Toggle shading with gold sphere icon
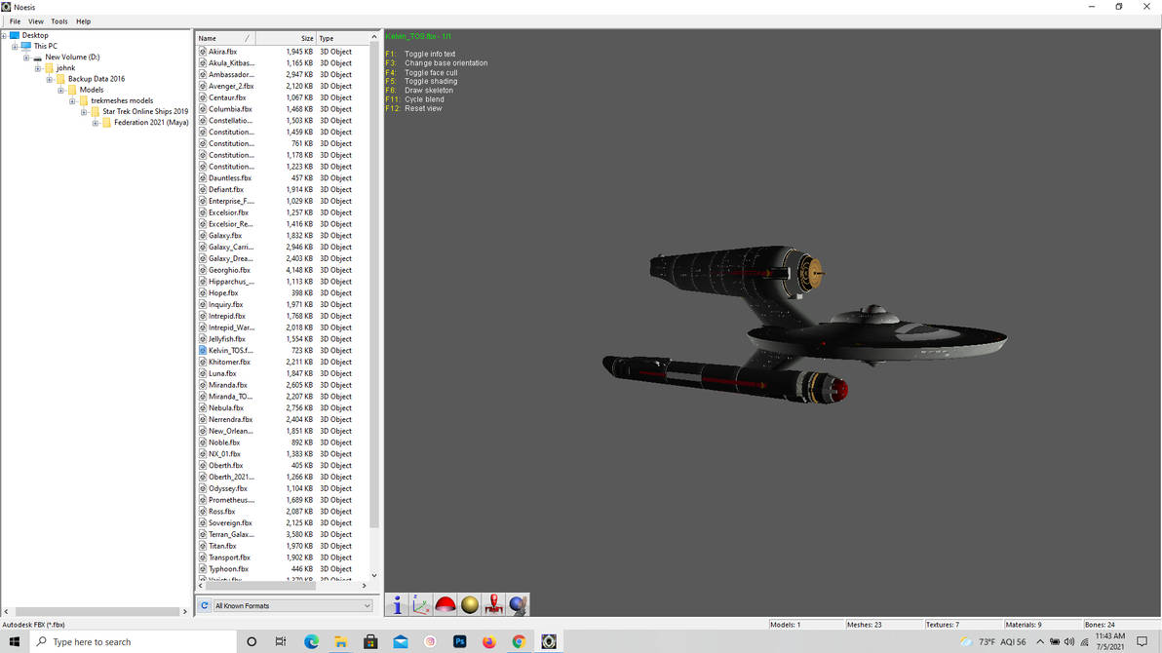This screenshot has width=1162, height=653. (x=470, y=605)
